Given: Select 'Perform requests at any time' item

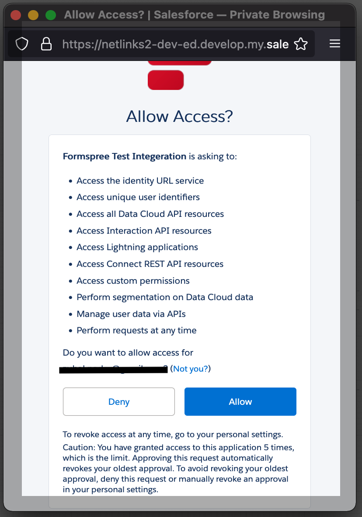Looking at the screenshot, I should click(136, 330).
